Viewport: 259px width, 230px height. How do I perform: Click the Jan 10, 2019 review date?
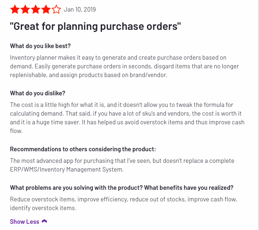[x=80, y=10]
